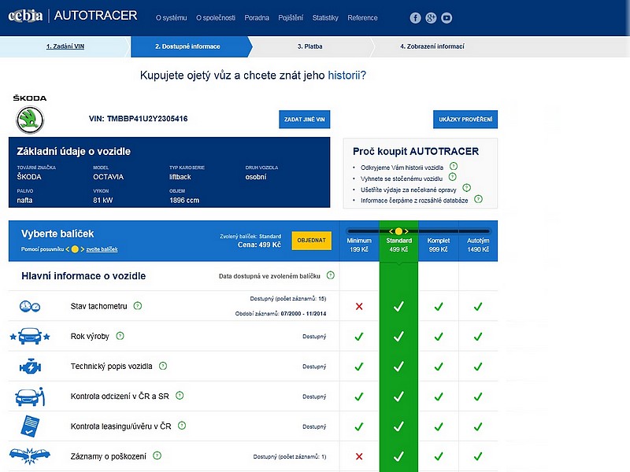Select the Standard 499 Kč package
The image size is (630, 472).
(398, 245)
